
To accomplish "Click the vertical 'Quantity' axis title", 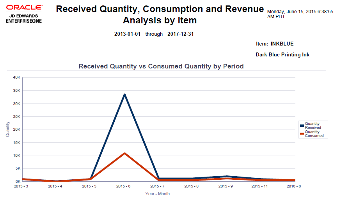I will click(8, 129).
